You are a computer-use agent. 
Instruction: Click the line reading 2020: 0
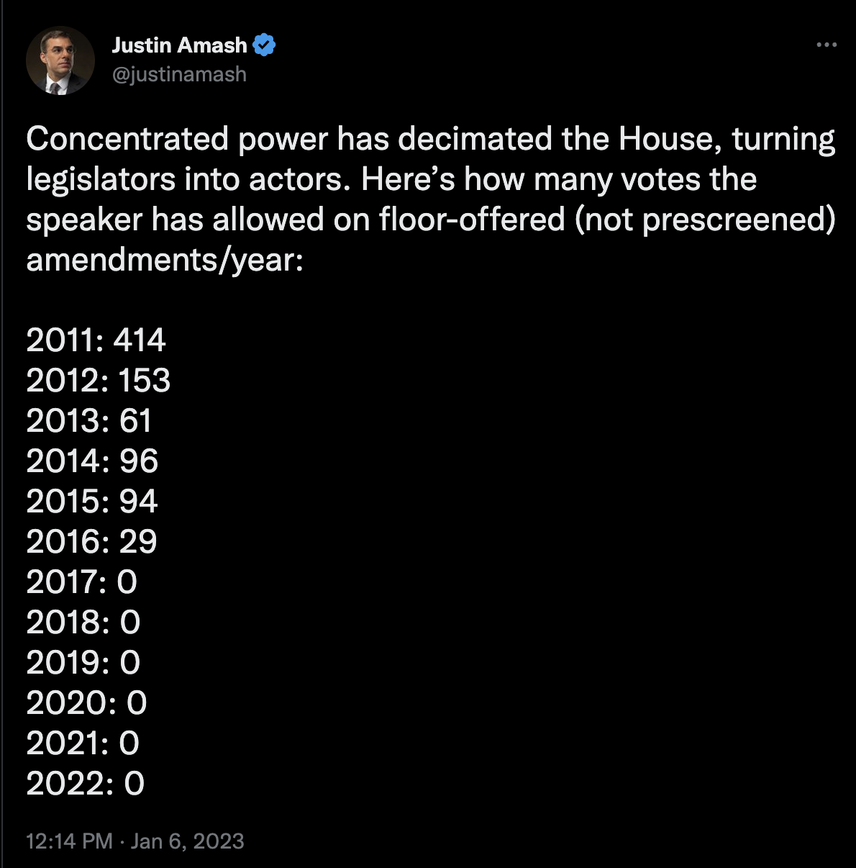(x=86, y=702)
